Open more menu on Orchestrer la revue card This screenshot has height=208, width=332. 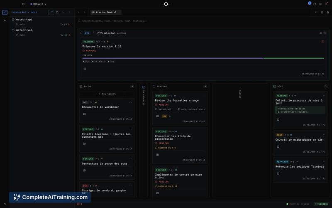click(130, 159)
